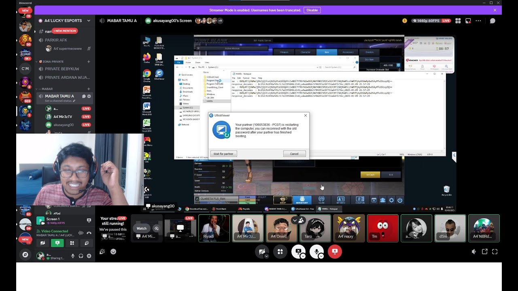Open the server with the 505 badge
The width and height of the screenshot is (518, 291).
(25, 96)
